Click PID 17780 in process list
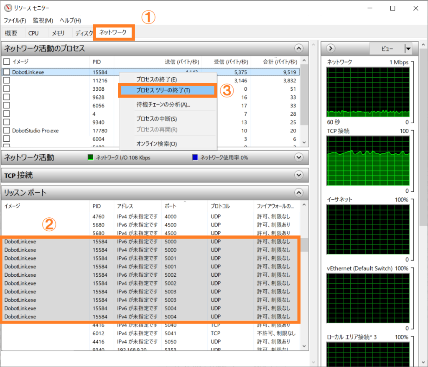428x367 pixels. 100,130
